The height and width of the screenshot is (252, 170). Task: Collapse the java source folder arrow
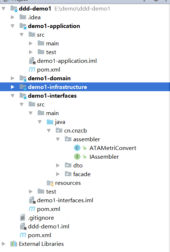click(40, 122)
